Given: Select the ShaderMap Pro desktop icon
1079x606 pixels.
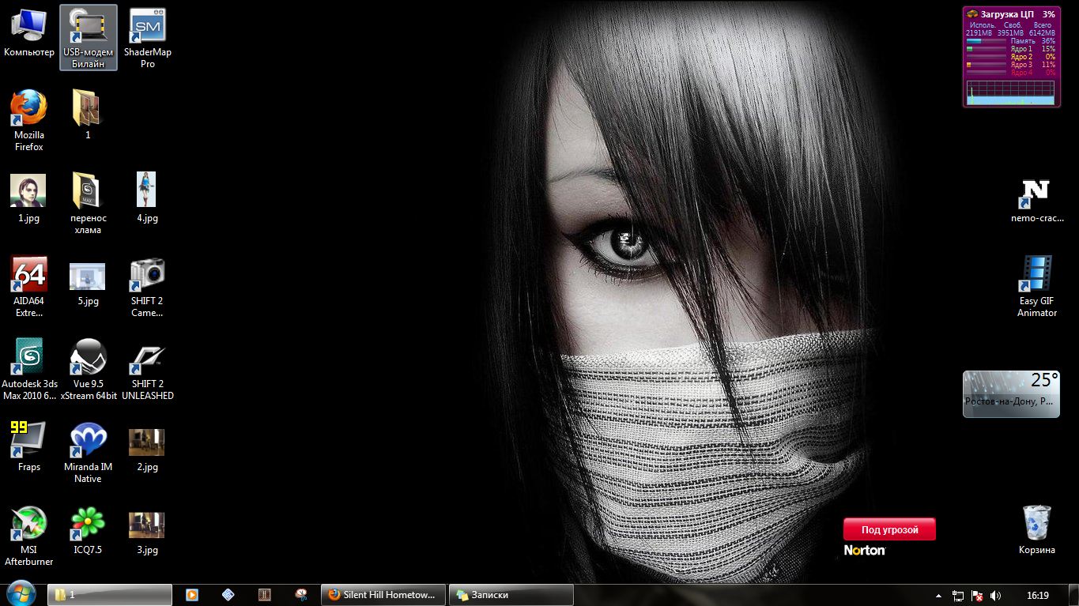Looking at the screenshot, I should coord(147,27).
